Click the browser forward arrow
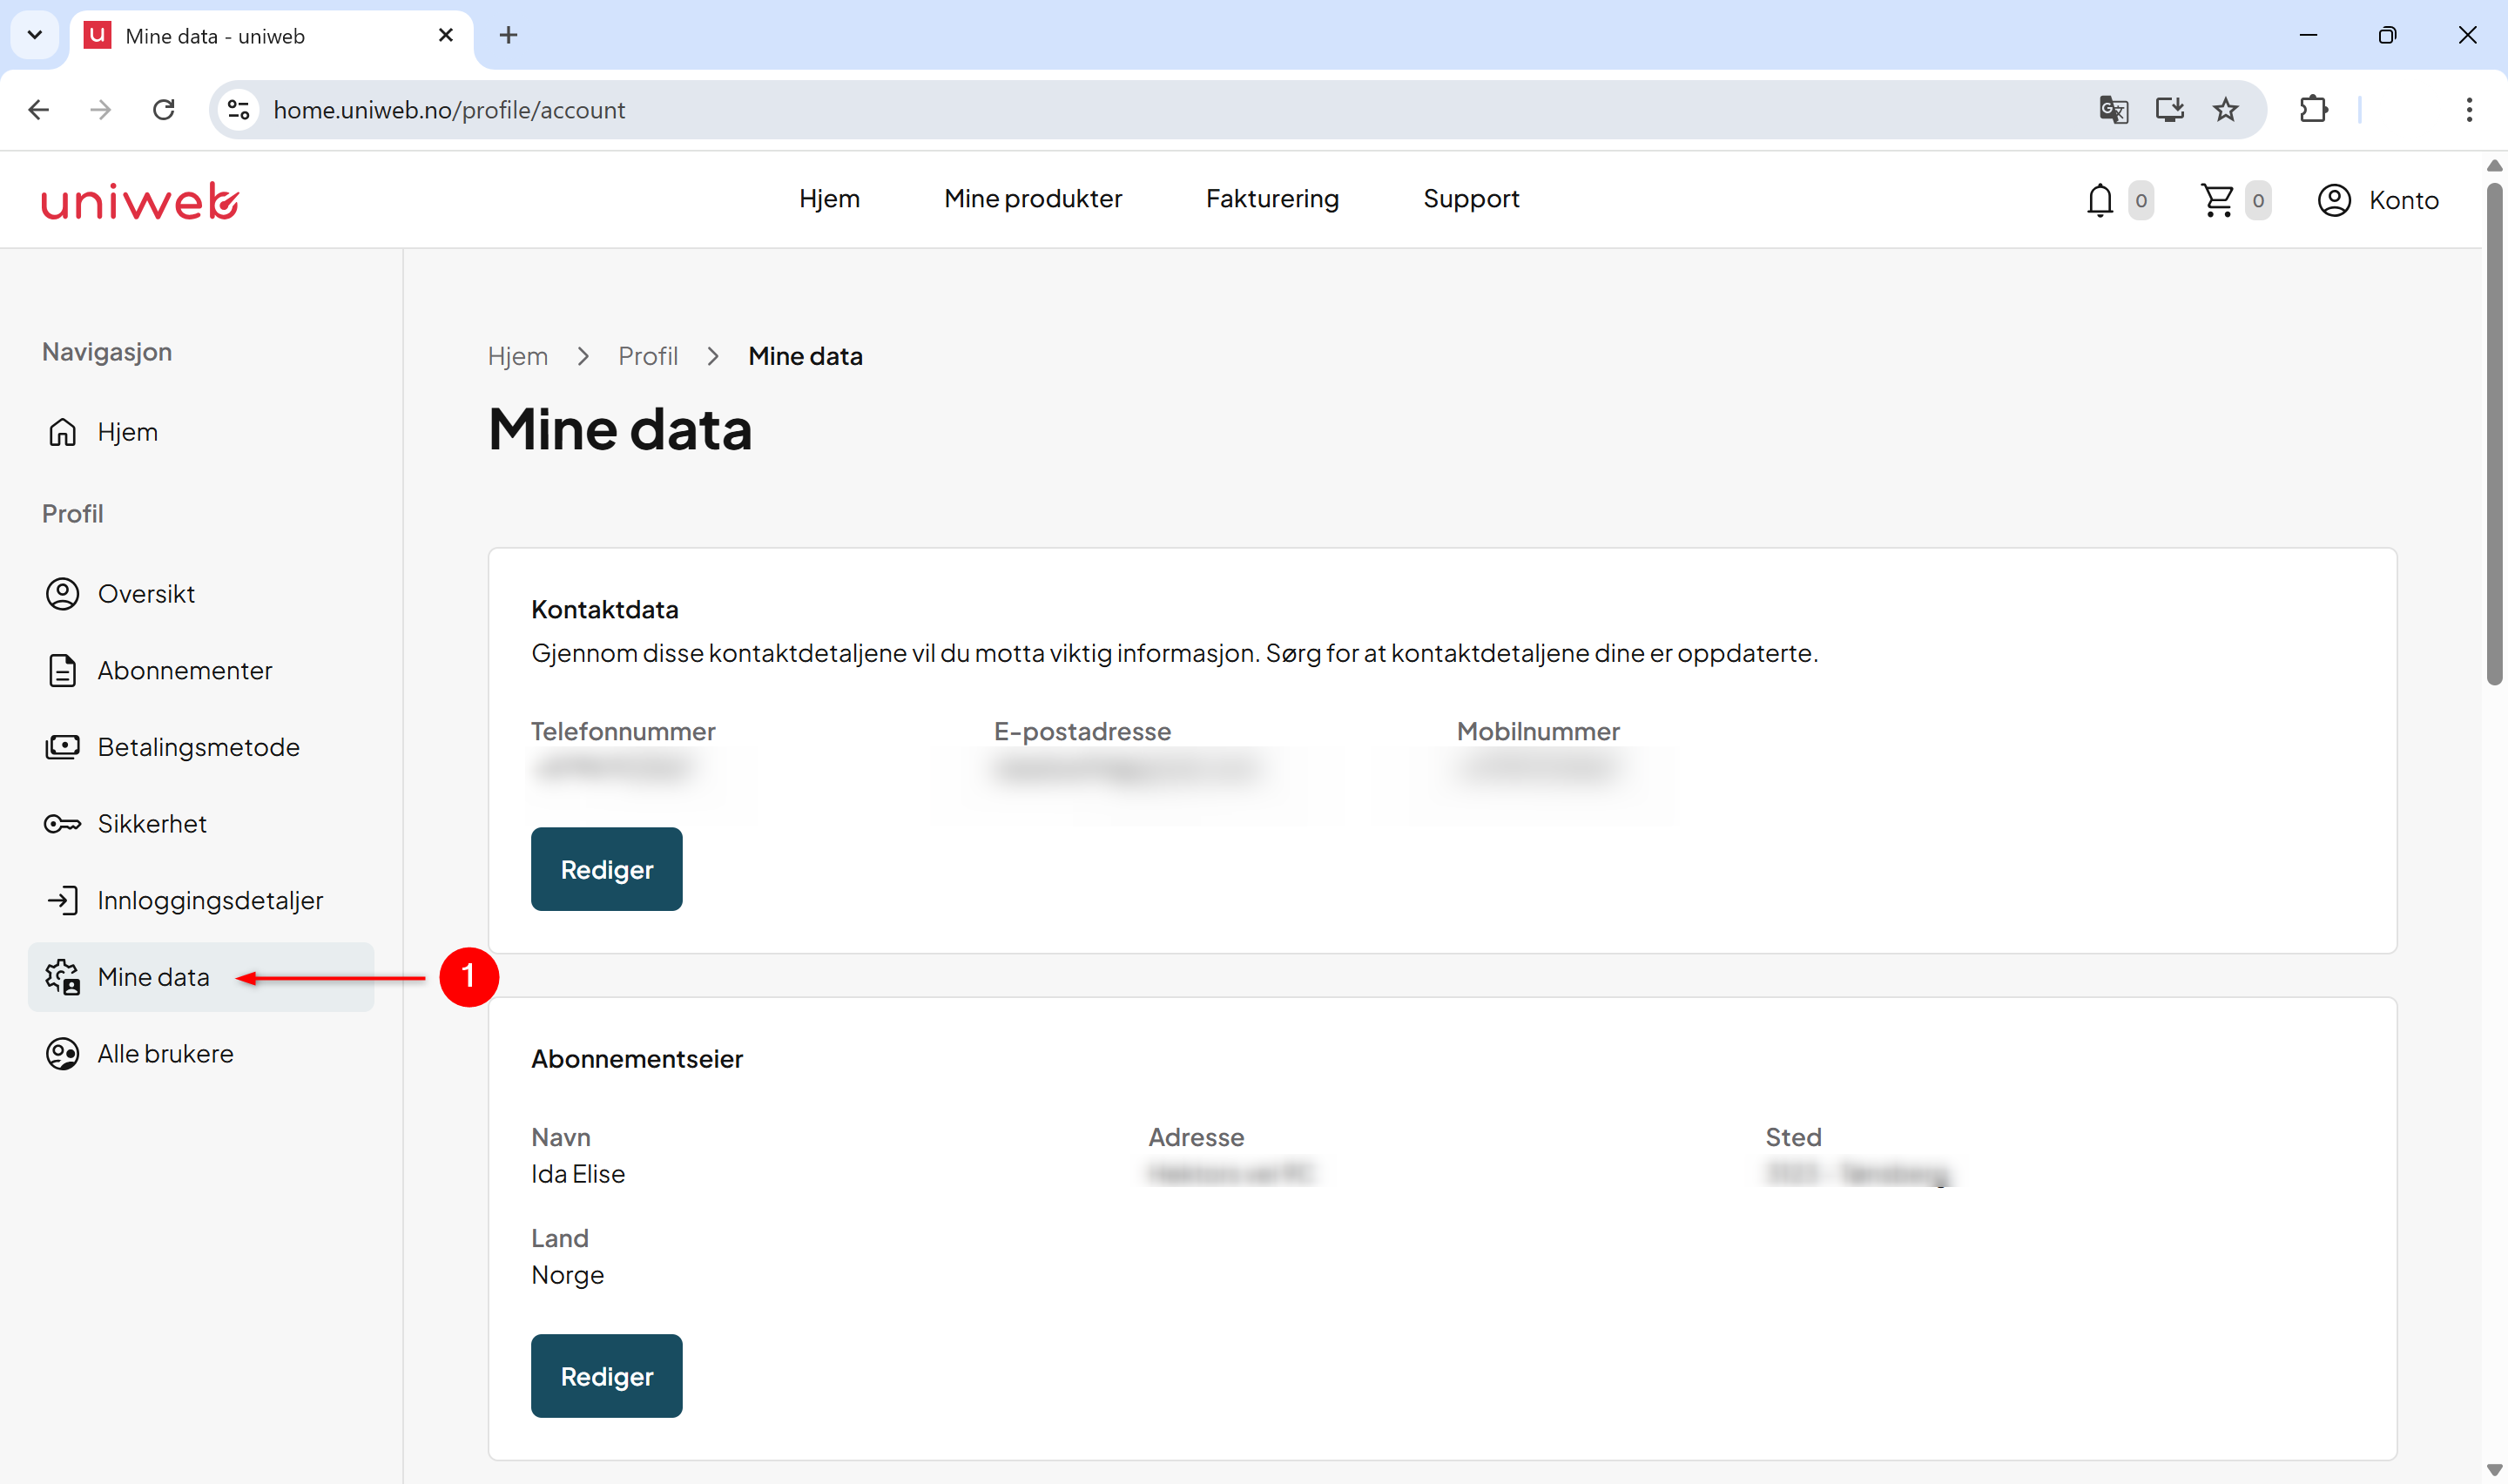 click(x=101, y=110)
